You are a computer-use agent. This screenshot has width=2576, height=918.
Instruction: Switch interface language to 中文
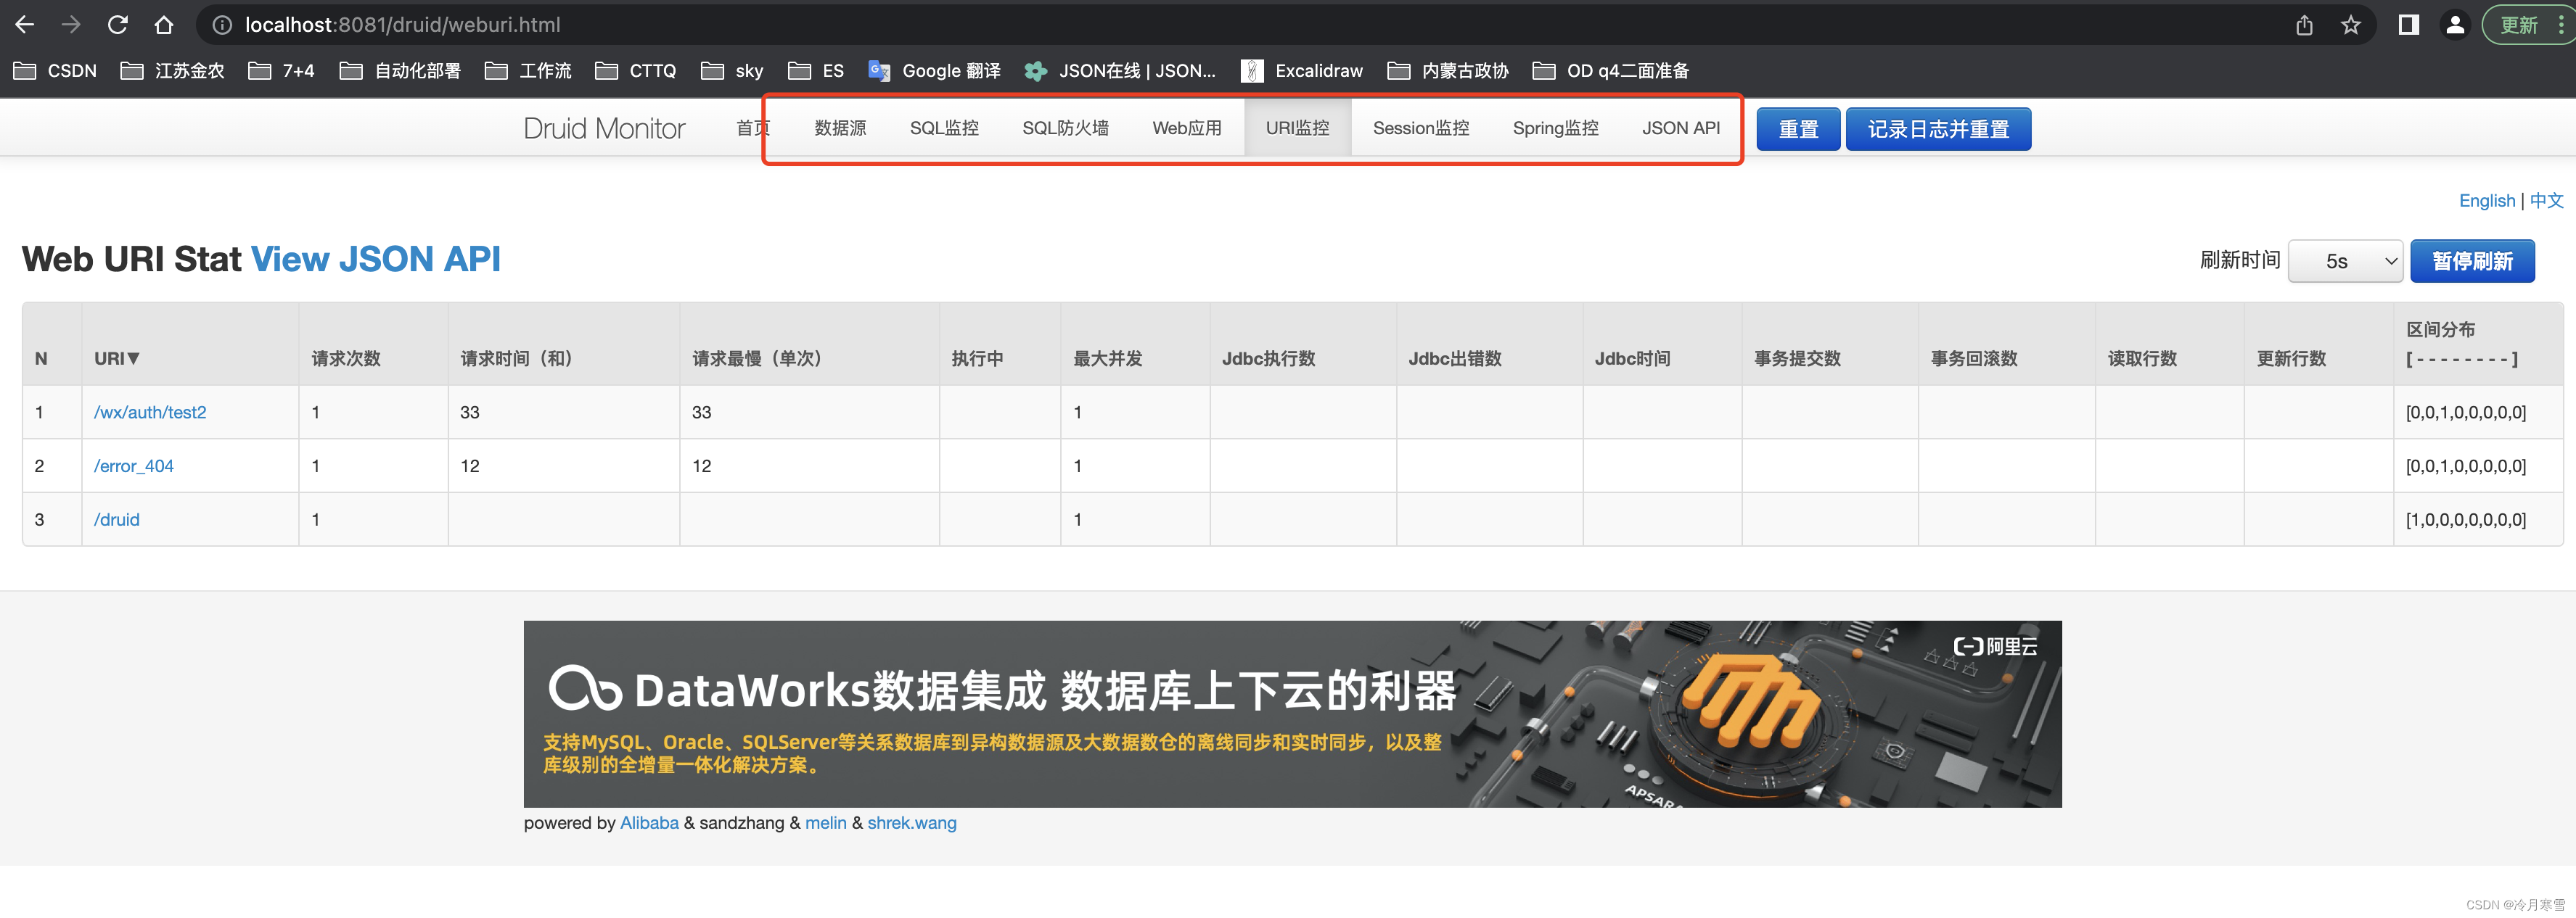(x=2546, y=199)
